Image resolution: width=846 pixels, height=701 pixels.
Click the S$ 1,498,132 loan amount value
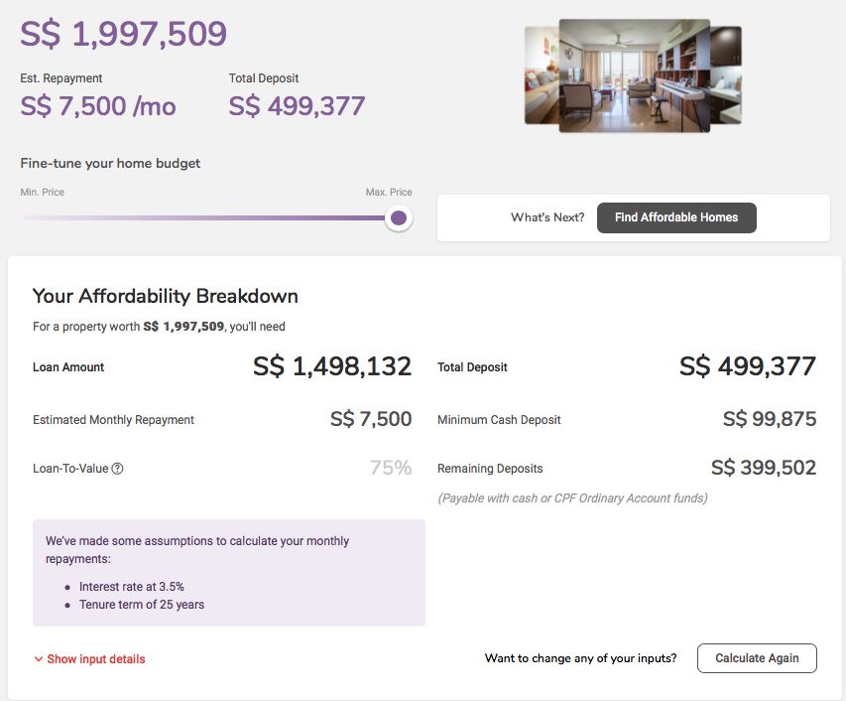pyautogui.click(x=332, y=366)
